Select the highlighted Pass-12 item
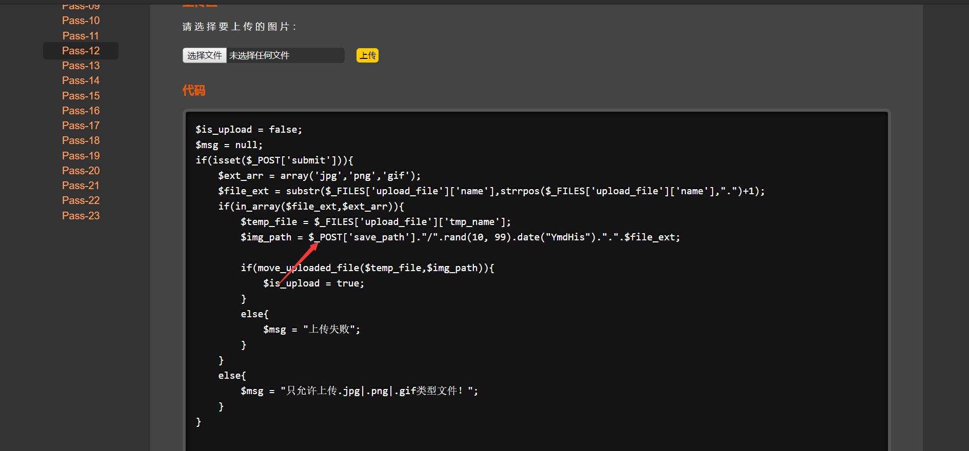Image resolution: width=969 pixels, height=451 pixels. (x=81, y=51)
